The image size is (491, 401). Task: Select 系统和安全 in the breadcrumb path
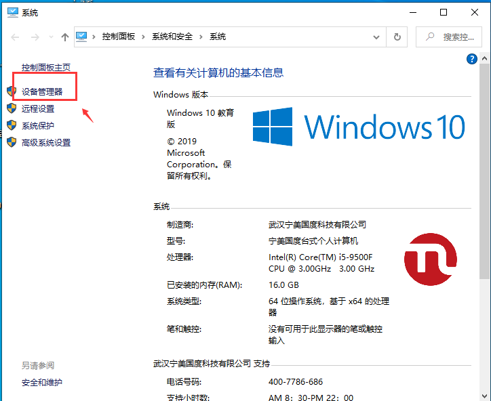[172, 37]
